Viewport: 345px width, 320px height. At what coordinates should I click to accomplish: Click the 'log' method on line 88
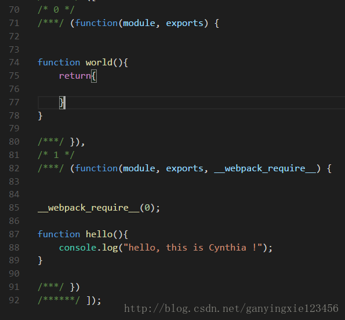(x=110, y=248)
